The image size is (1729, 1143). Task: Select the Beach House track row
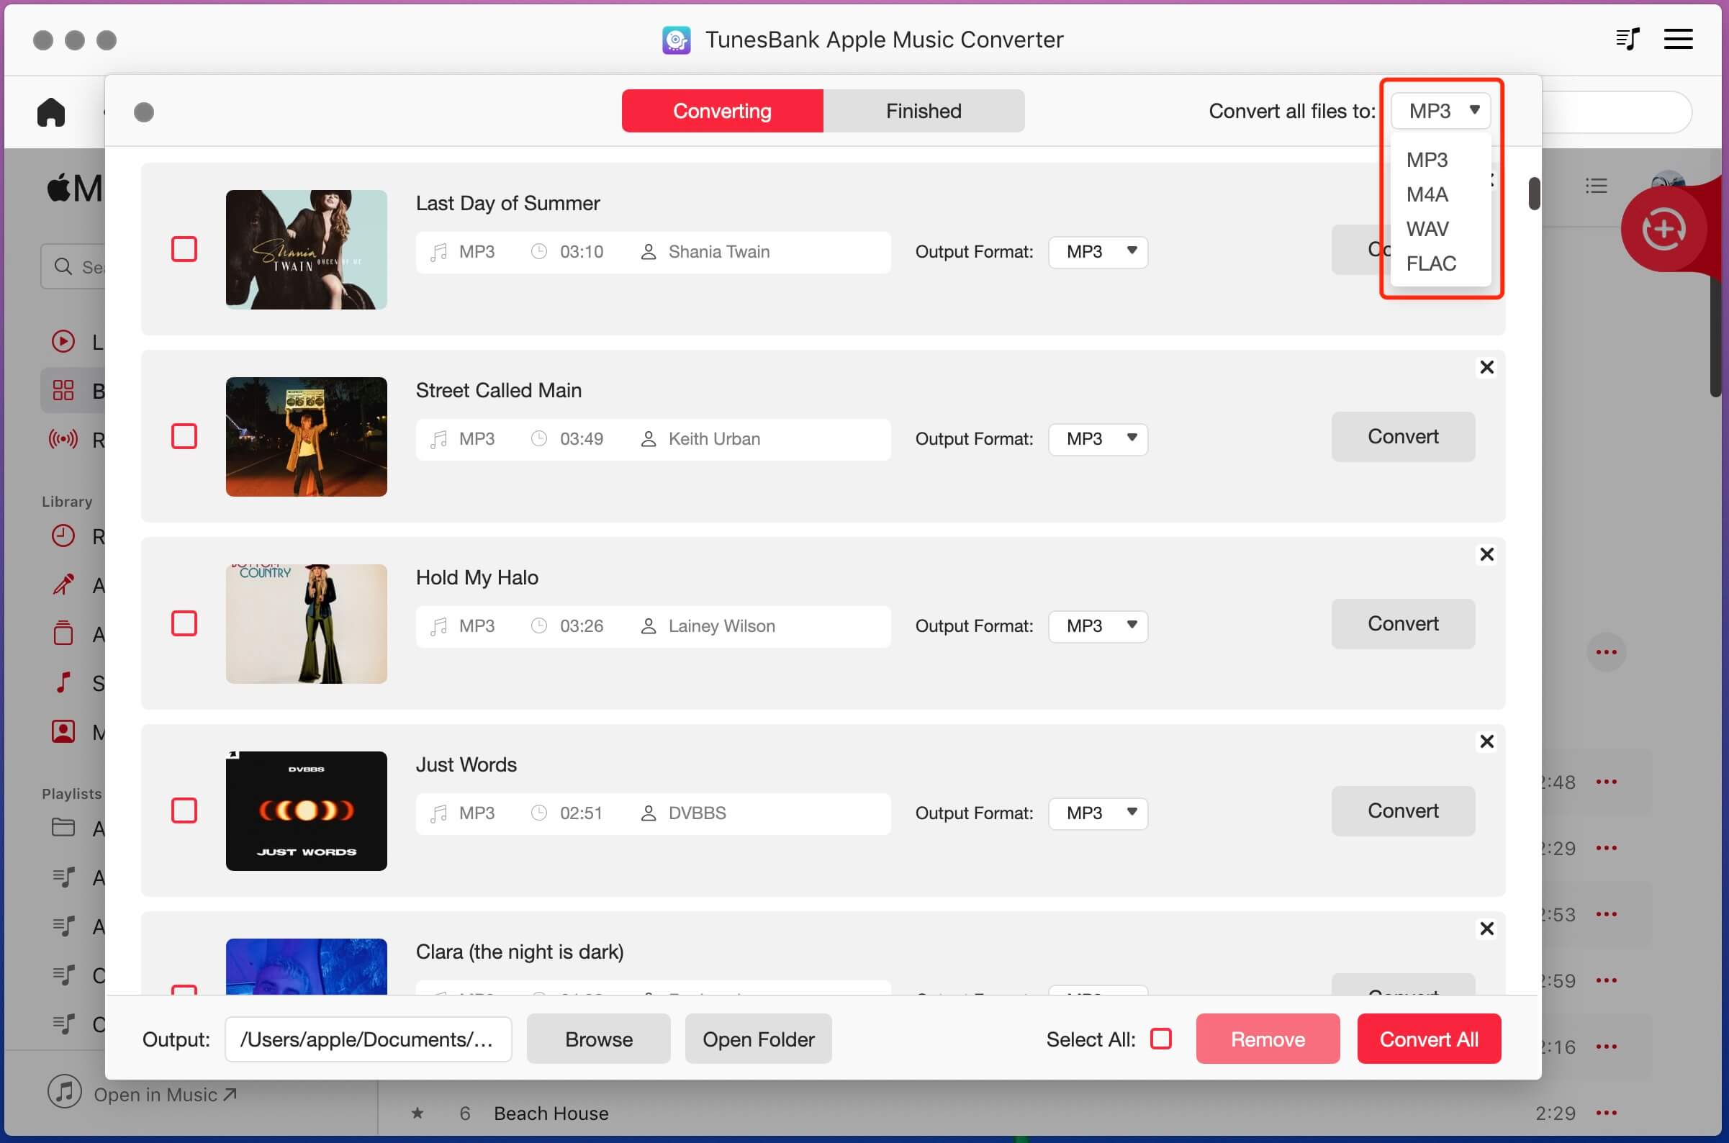pyautogui.click(x=1014, y=1113)
